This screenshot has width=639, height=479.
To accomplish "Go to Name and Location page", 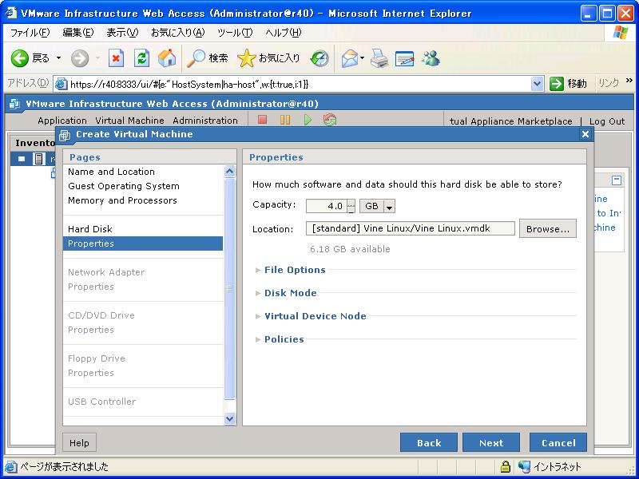I will pos(111,172).
